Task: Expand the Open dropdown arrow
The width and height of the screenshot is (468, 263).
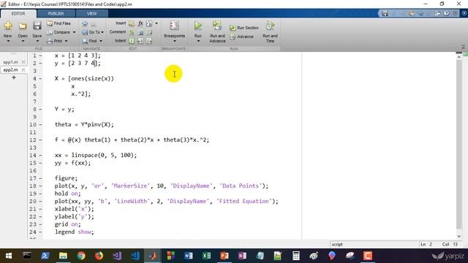Action: coord(23,41)
